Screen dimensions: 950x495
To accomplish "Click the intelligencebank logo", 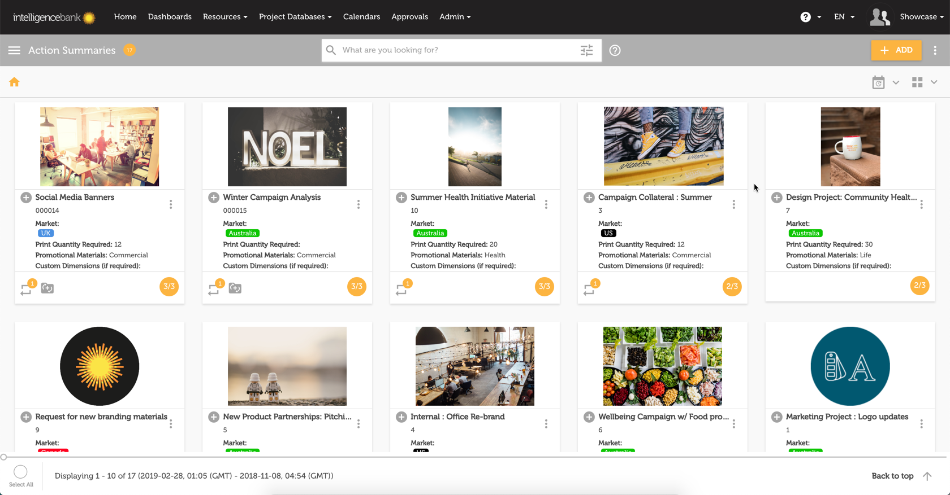I will pos(54,17).
